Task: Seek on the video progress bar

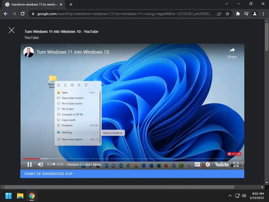Action: point(132,159)
